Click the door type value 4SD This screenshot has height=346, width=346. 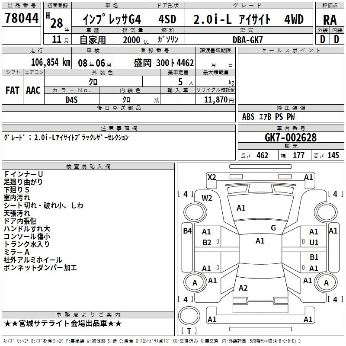click(x=167, y=19)
